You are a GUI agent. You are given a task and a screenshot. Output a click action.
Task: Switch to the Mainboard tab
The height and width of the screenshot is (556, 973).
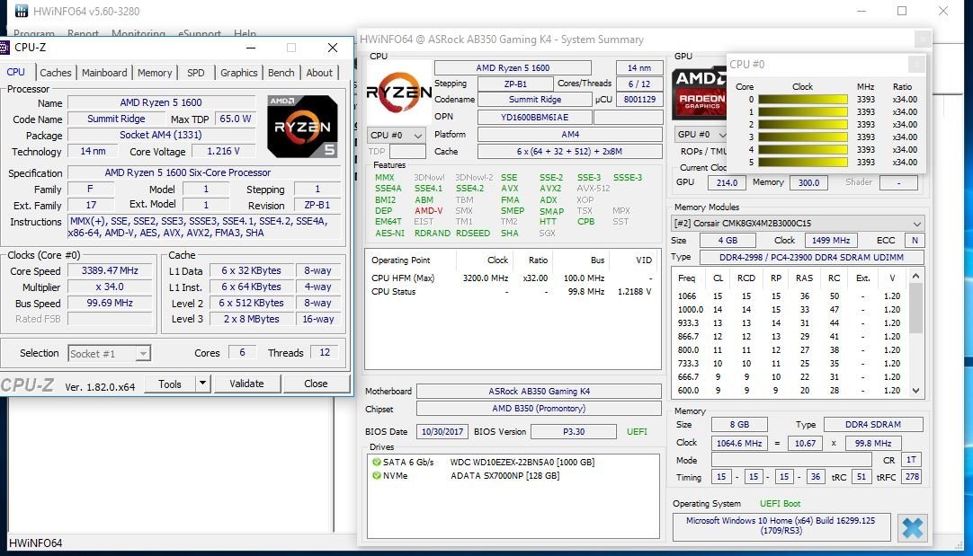click(x=104, y=73)
